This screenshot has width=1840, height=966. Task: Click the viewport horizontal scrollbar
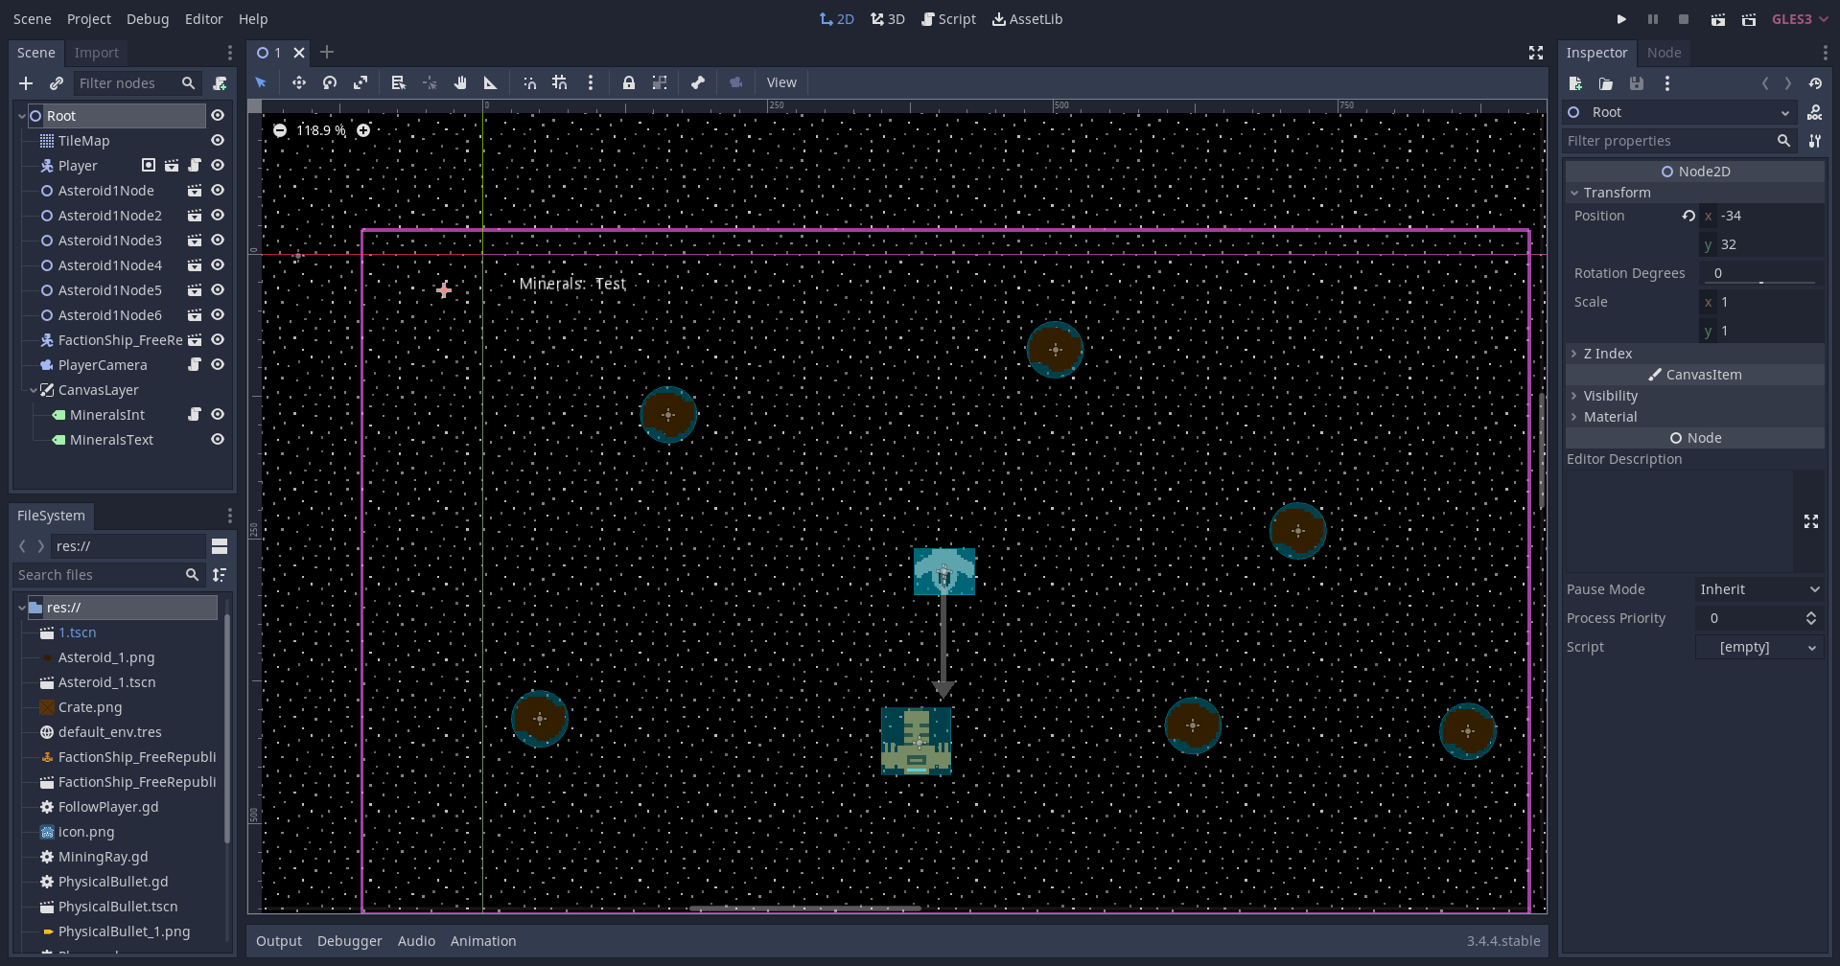(x=804, y=908)
